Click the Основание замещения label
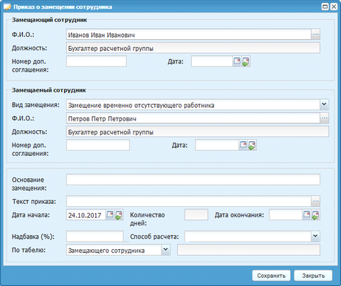This screenshot has height=286, width=341. coord(29,184)
